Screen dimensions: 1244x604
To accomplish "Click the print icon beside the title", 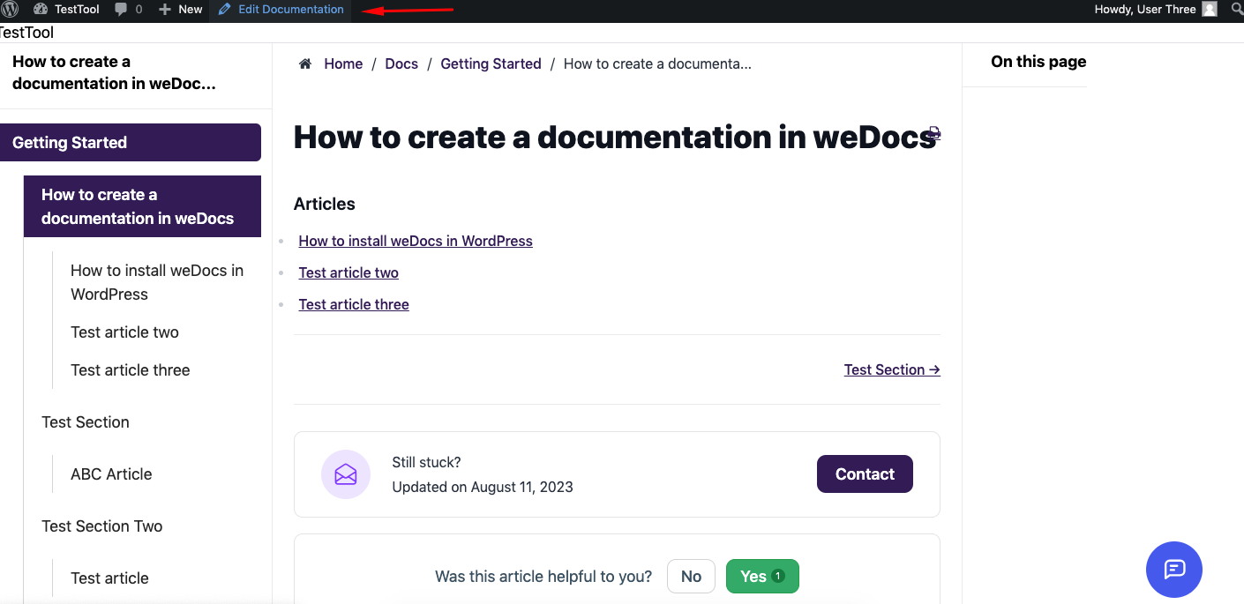I will point(933,135).
